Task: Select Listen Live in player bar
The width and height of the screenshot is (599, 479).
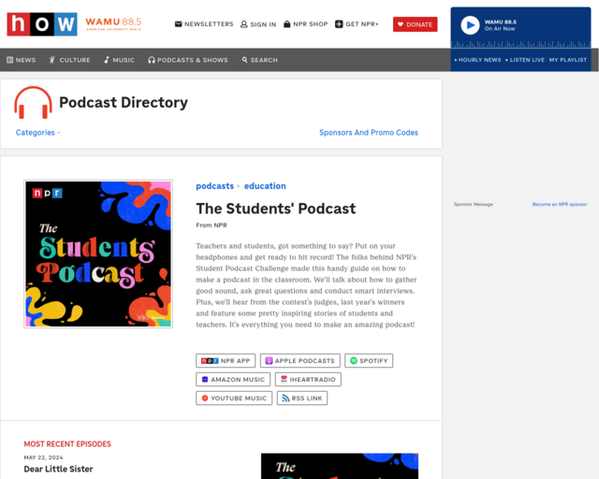Action: pyautogui.click(x=525, y=60)
